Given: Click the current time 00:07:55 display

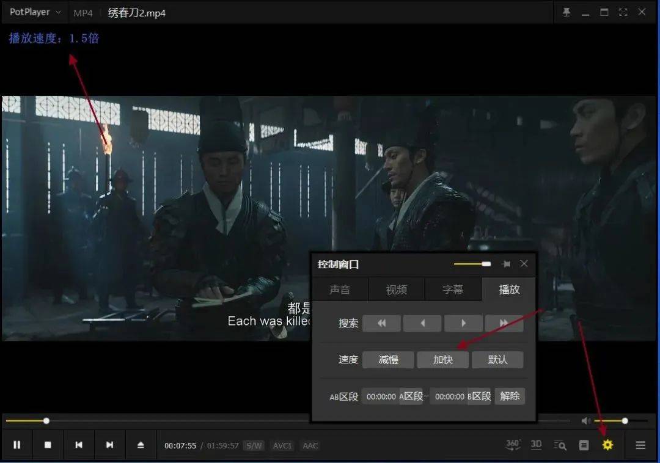Looking at the screenshot, I should [x=180, y=445].
